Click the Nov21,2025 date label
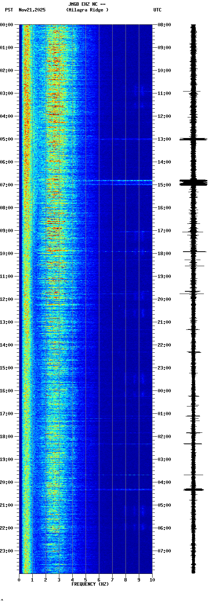210x604 pixels. pyautogui.click(x=32, y=10)
